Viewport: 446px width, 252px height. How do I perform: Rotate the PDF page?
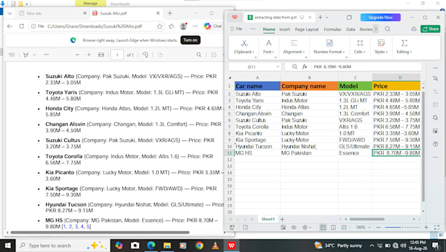click(146, 54)
